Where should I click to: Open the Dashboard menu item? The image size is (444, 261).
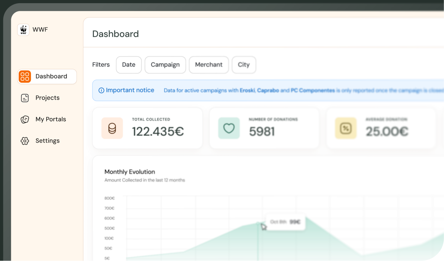[x=47, y=76]
